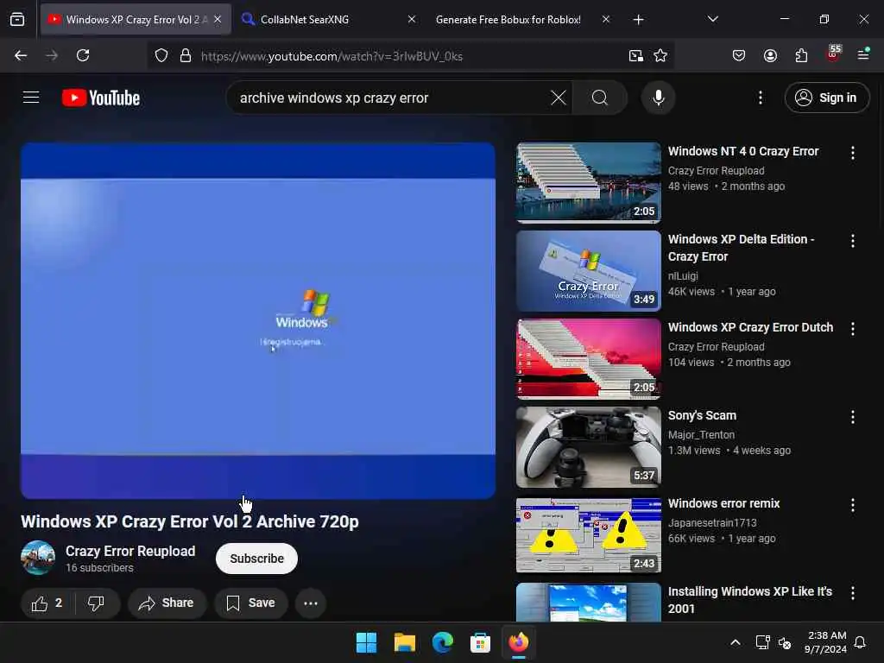Open notification bell in taskbar

pyautogui.click(x=860, y=642)
